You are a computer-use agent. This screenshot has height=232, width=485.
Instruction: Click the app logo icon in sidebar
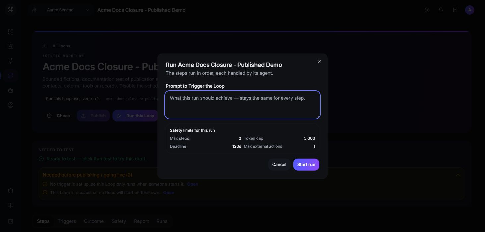point(11,10)
